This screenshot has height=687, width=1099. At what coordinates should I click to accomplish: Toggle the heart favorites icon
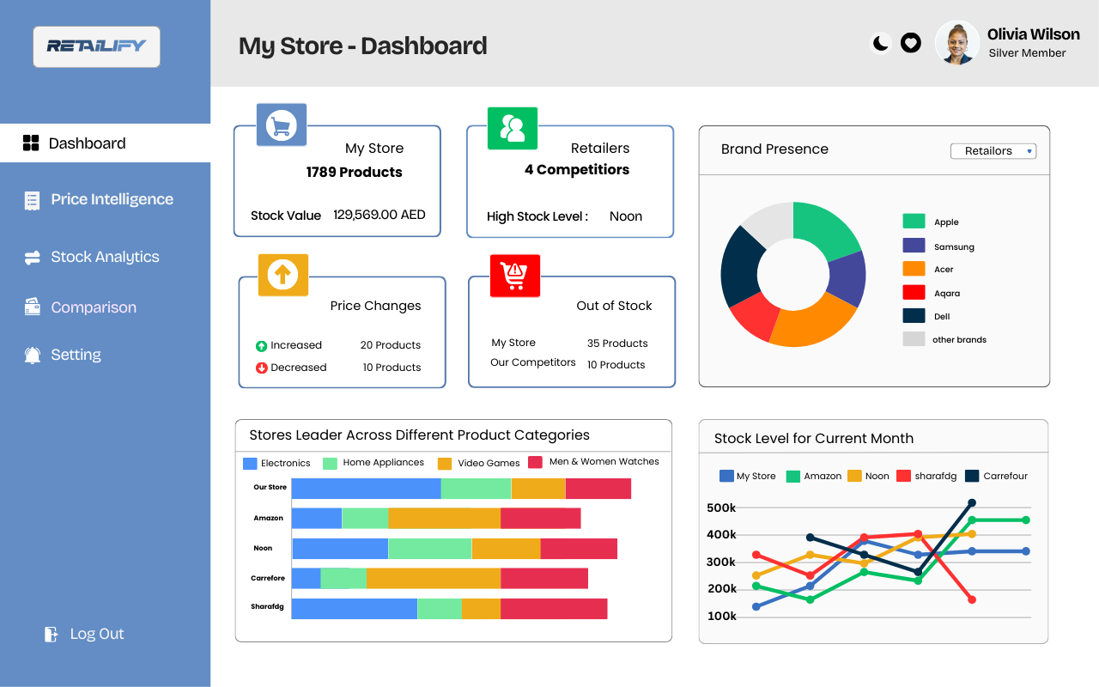(911, 42)
